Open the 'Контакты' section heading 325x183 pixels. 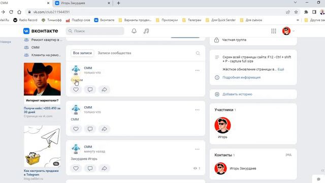tap(223, 155)
